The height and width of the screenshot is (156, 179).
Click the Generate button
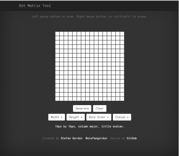(x=82, y=108)
